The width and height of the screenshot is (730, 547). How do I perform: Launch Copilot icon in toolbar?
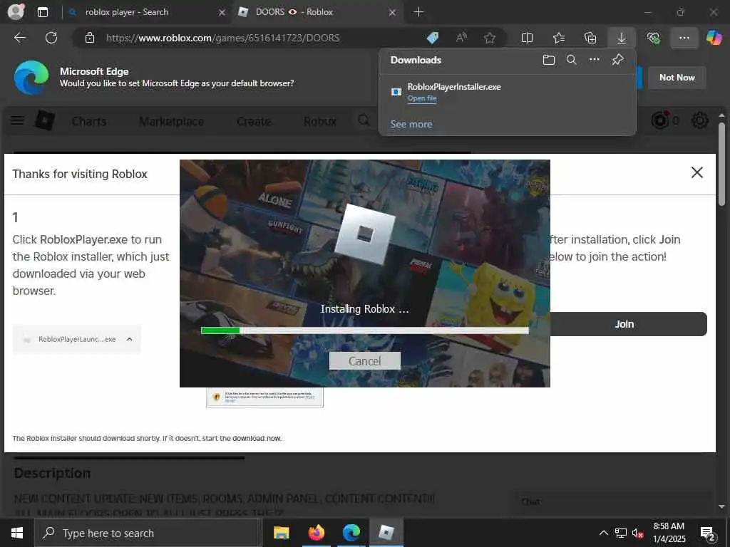tap(714, 38)
